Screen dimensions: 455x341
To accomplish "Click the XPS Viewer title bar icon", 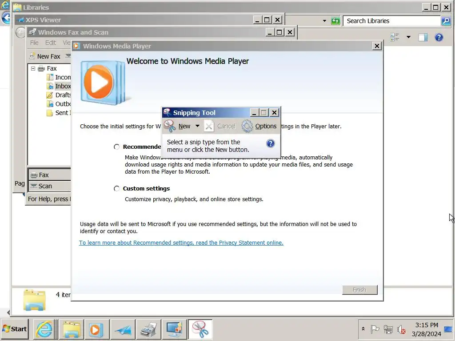I will (20, 20).
